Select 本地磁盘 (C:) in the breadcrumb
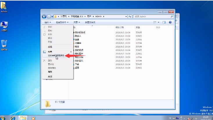The width and height of the screenshot is (213, 120). (x=77, y=16)
